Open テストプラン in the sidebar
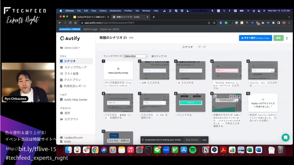The image size is (294, 165). (x=72, y=80)
